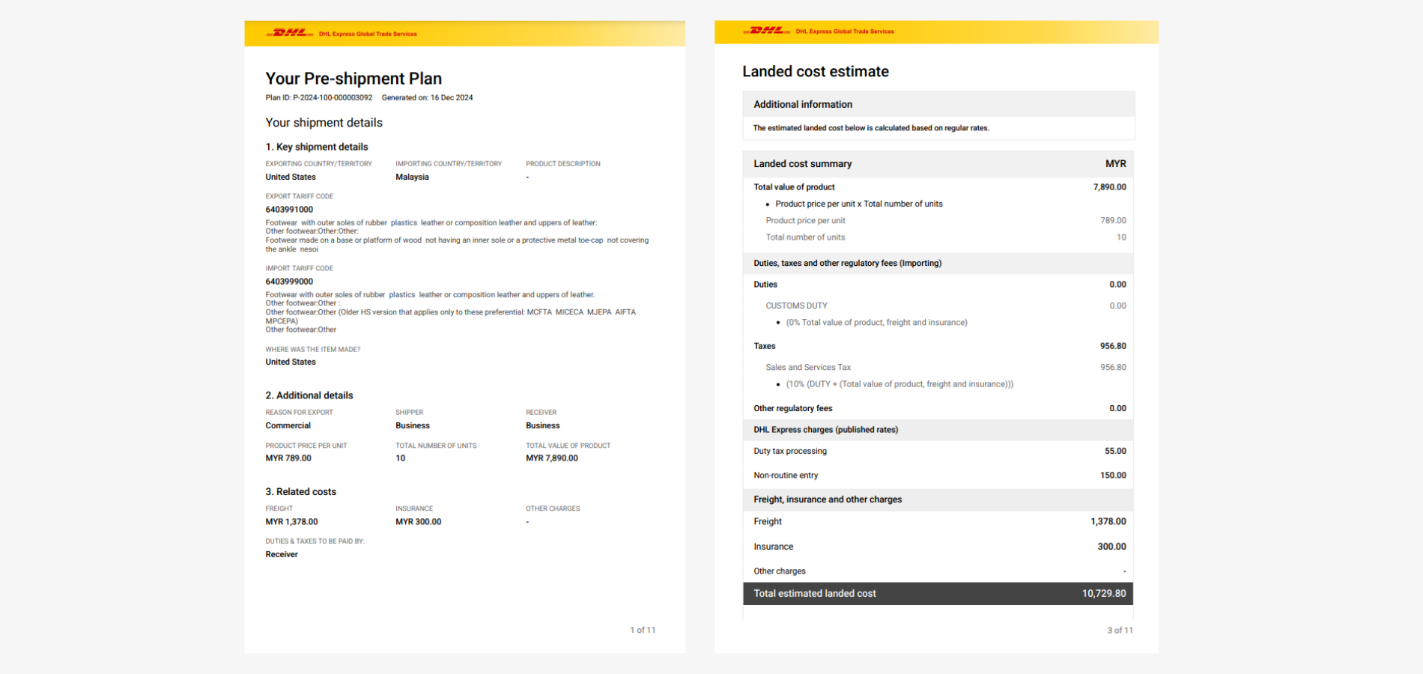Click total value of product 'MYR 7,890.00'
The height and width of the screenshot is (674, 1423).
click(x=552, y=458)
